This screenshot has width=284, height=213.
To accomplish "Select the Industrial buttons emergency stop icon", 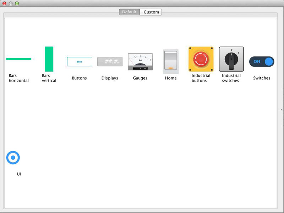I will (201, 59).
